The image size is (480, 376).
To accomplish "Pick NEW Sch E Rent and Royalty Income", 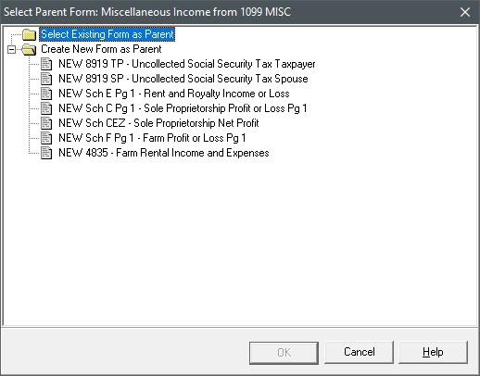I will point(174,94).
